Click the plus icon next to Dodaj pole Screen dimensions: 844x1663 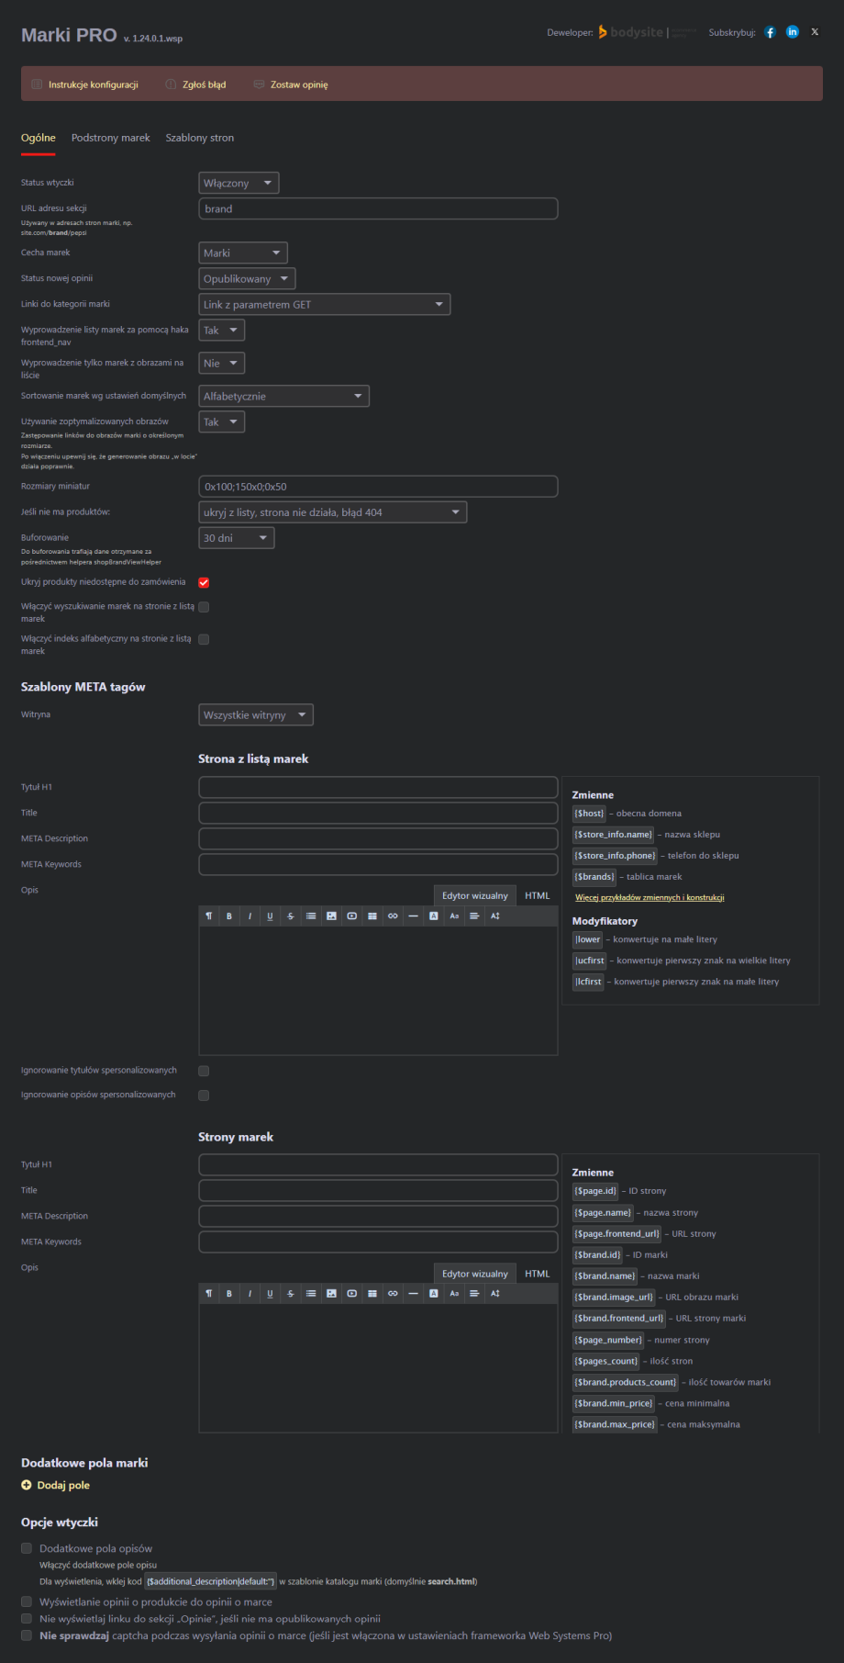tap(27, 1485)
